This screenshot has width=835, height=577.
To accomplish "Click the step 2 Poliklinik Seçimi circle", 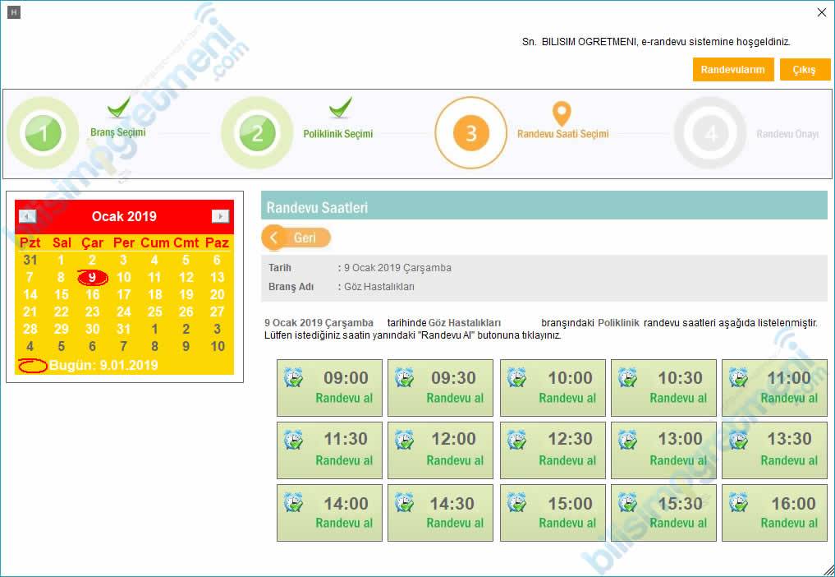I will pyautogui.click(x=257, y=133).
